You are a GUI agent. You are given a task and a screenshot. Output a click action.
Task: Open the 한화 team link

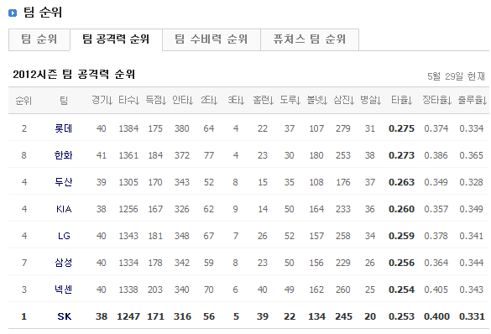click(64, 155)
